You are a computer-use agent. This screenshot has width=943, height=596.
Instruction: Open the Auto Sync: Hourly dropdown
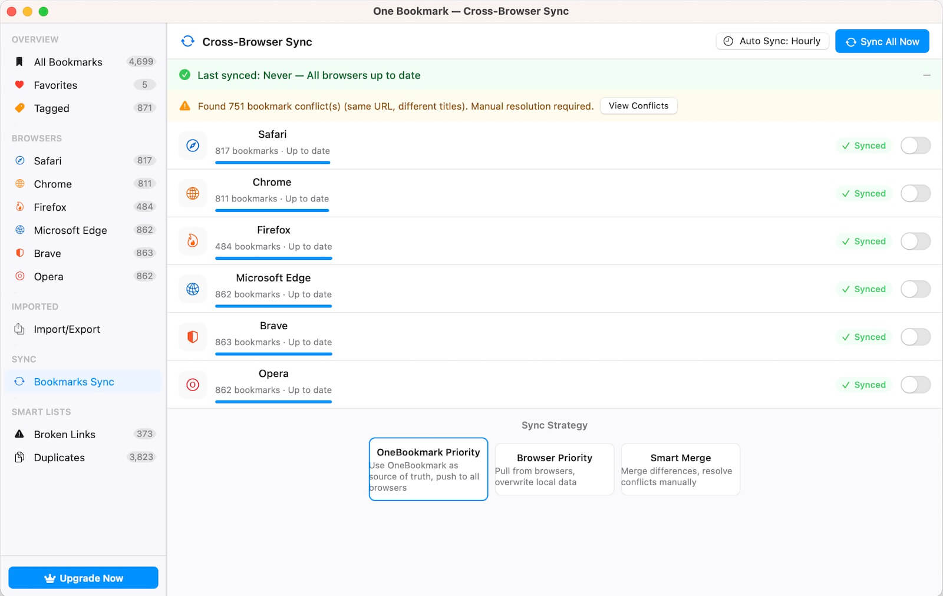[772, 41]
